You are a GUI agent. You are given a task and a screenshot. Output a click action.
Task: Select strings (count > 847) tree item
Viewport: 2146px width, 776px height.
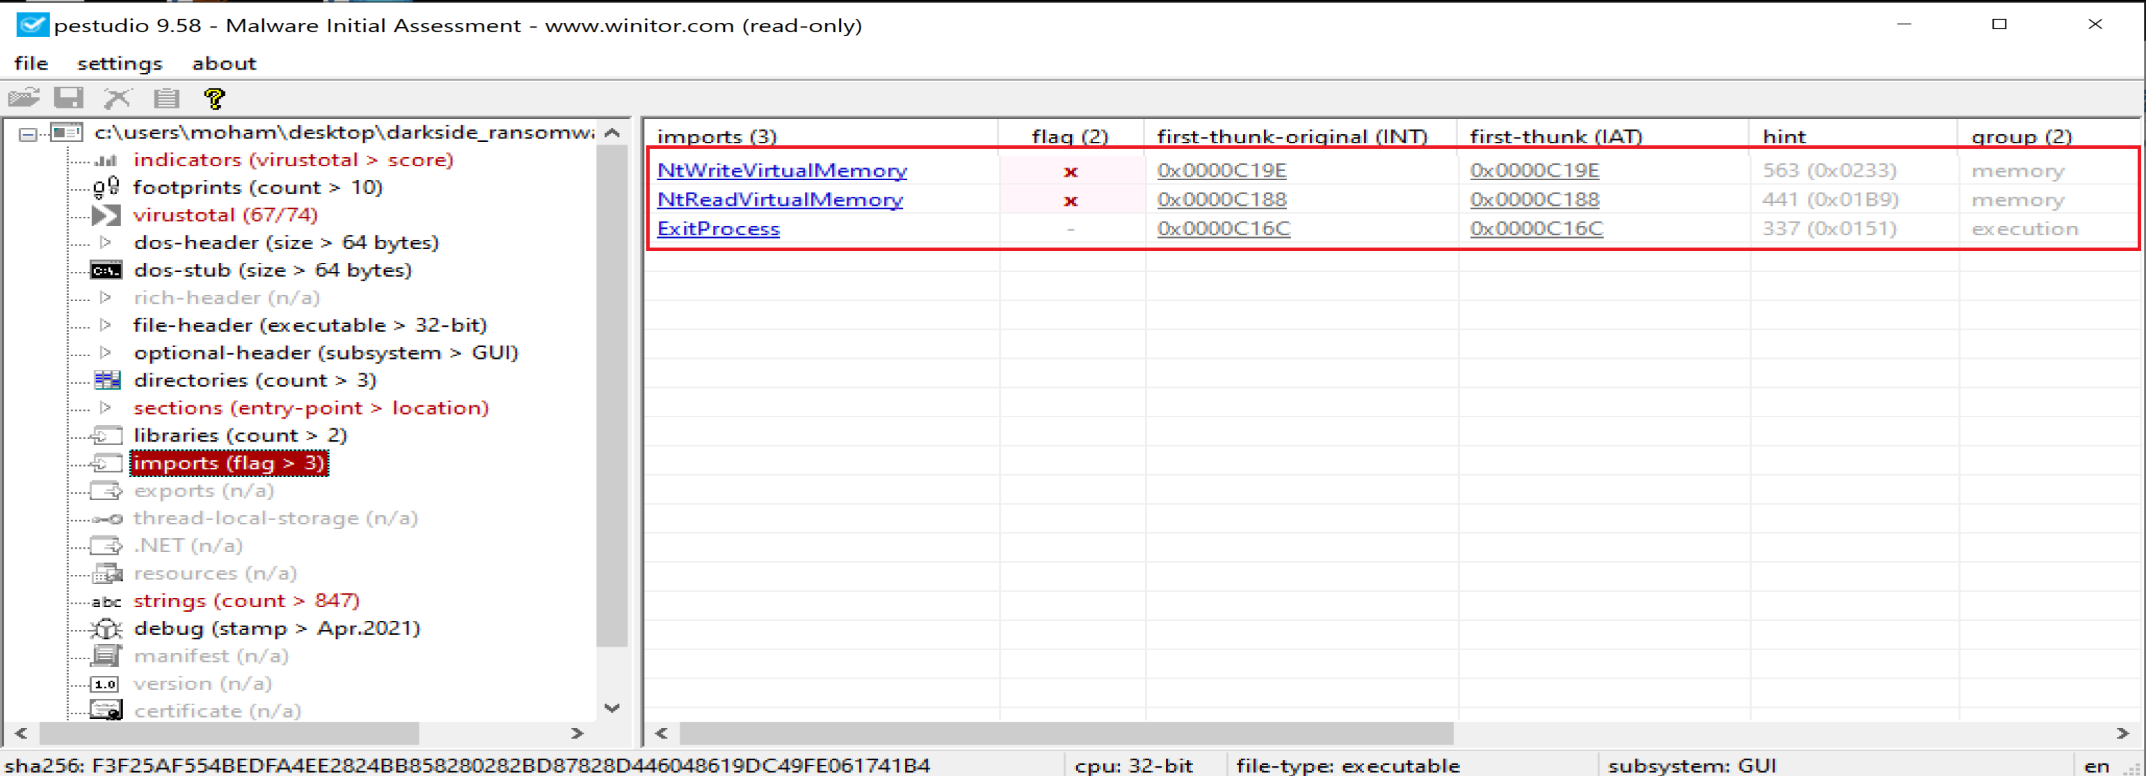click(246, 601)
